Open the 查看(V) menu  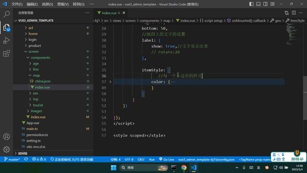[63, 4]
